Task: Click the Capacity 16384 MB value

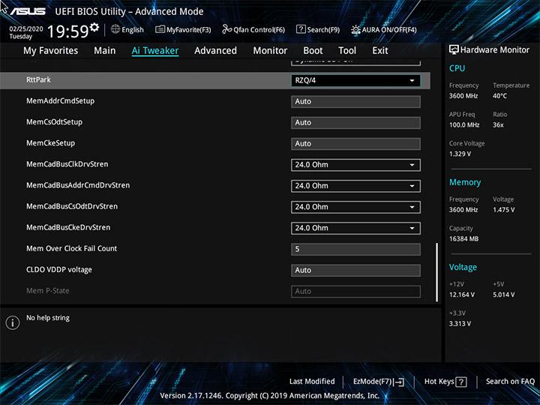Action: tap(464, 239)
